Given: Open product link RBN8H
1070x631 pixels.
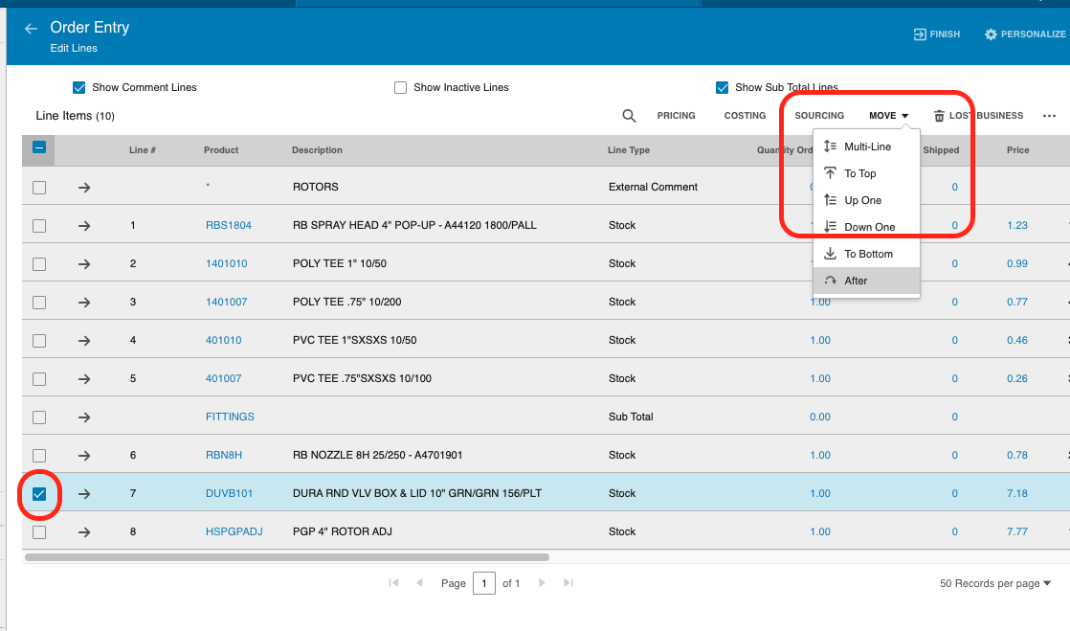Looking at the screenshot, I should 224,455.
